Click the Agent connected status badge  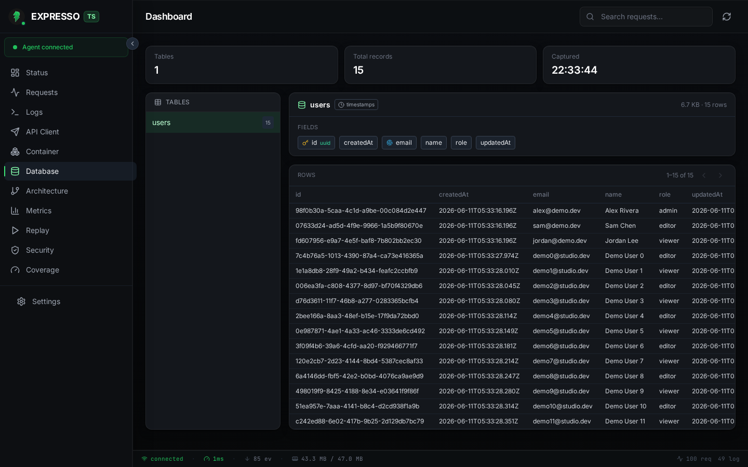pyautogui.click(x=66, y=47)
